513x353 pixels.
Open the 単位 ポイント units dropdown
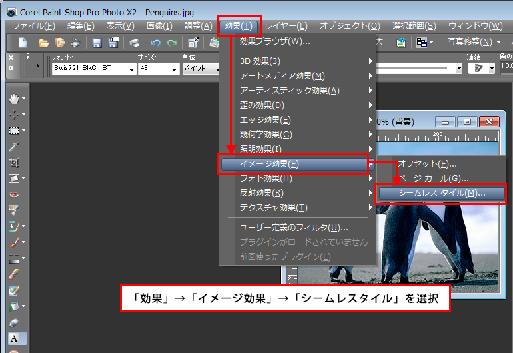tap(217, 69)
